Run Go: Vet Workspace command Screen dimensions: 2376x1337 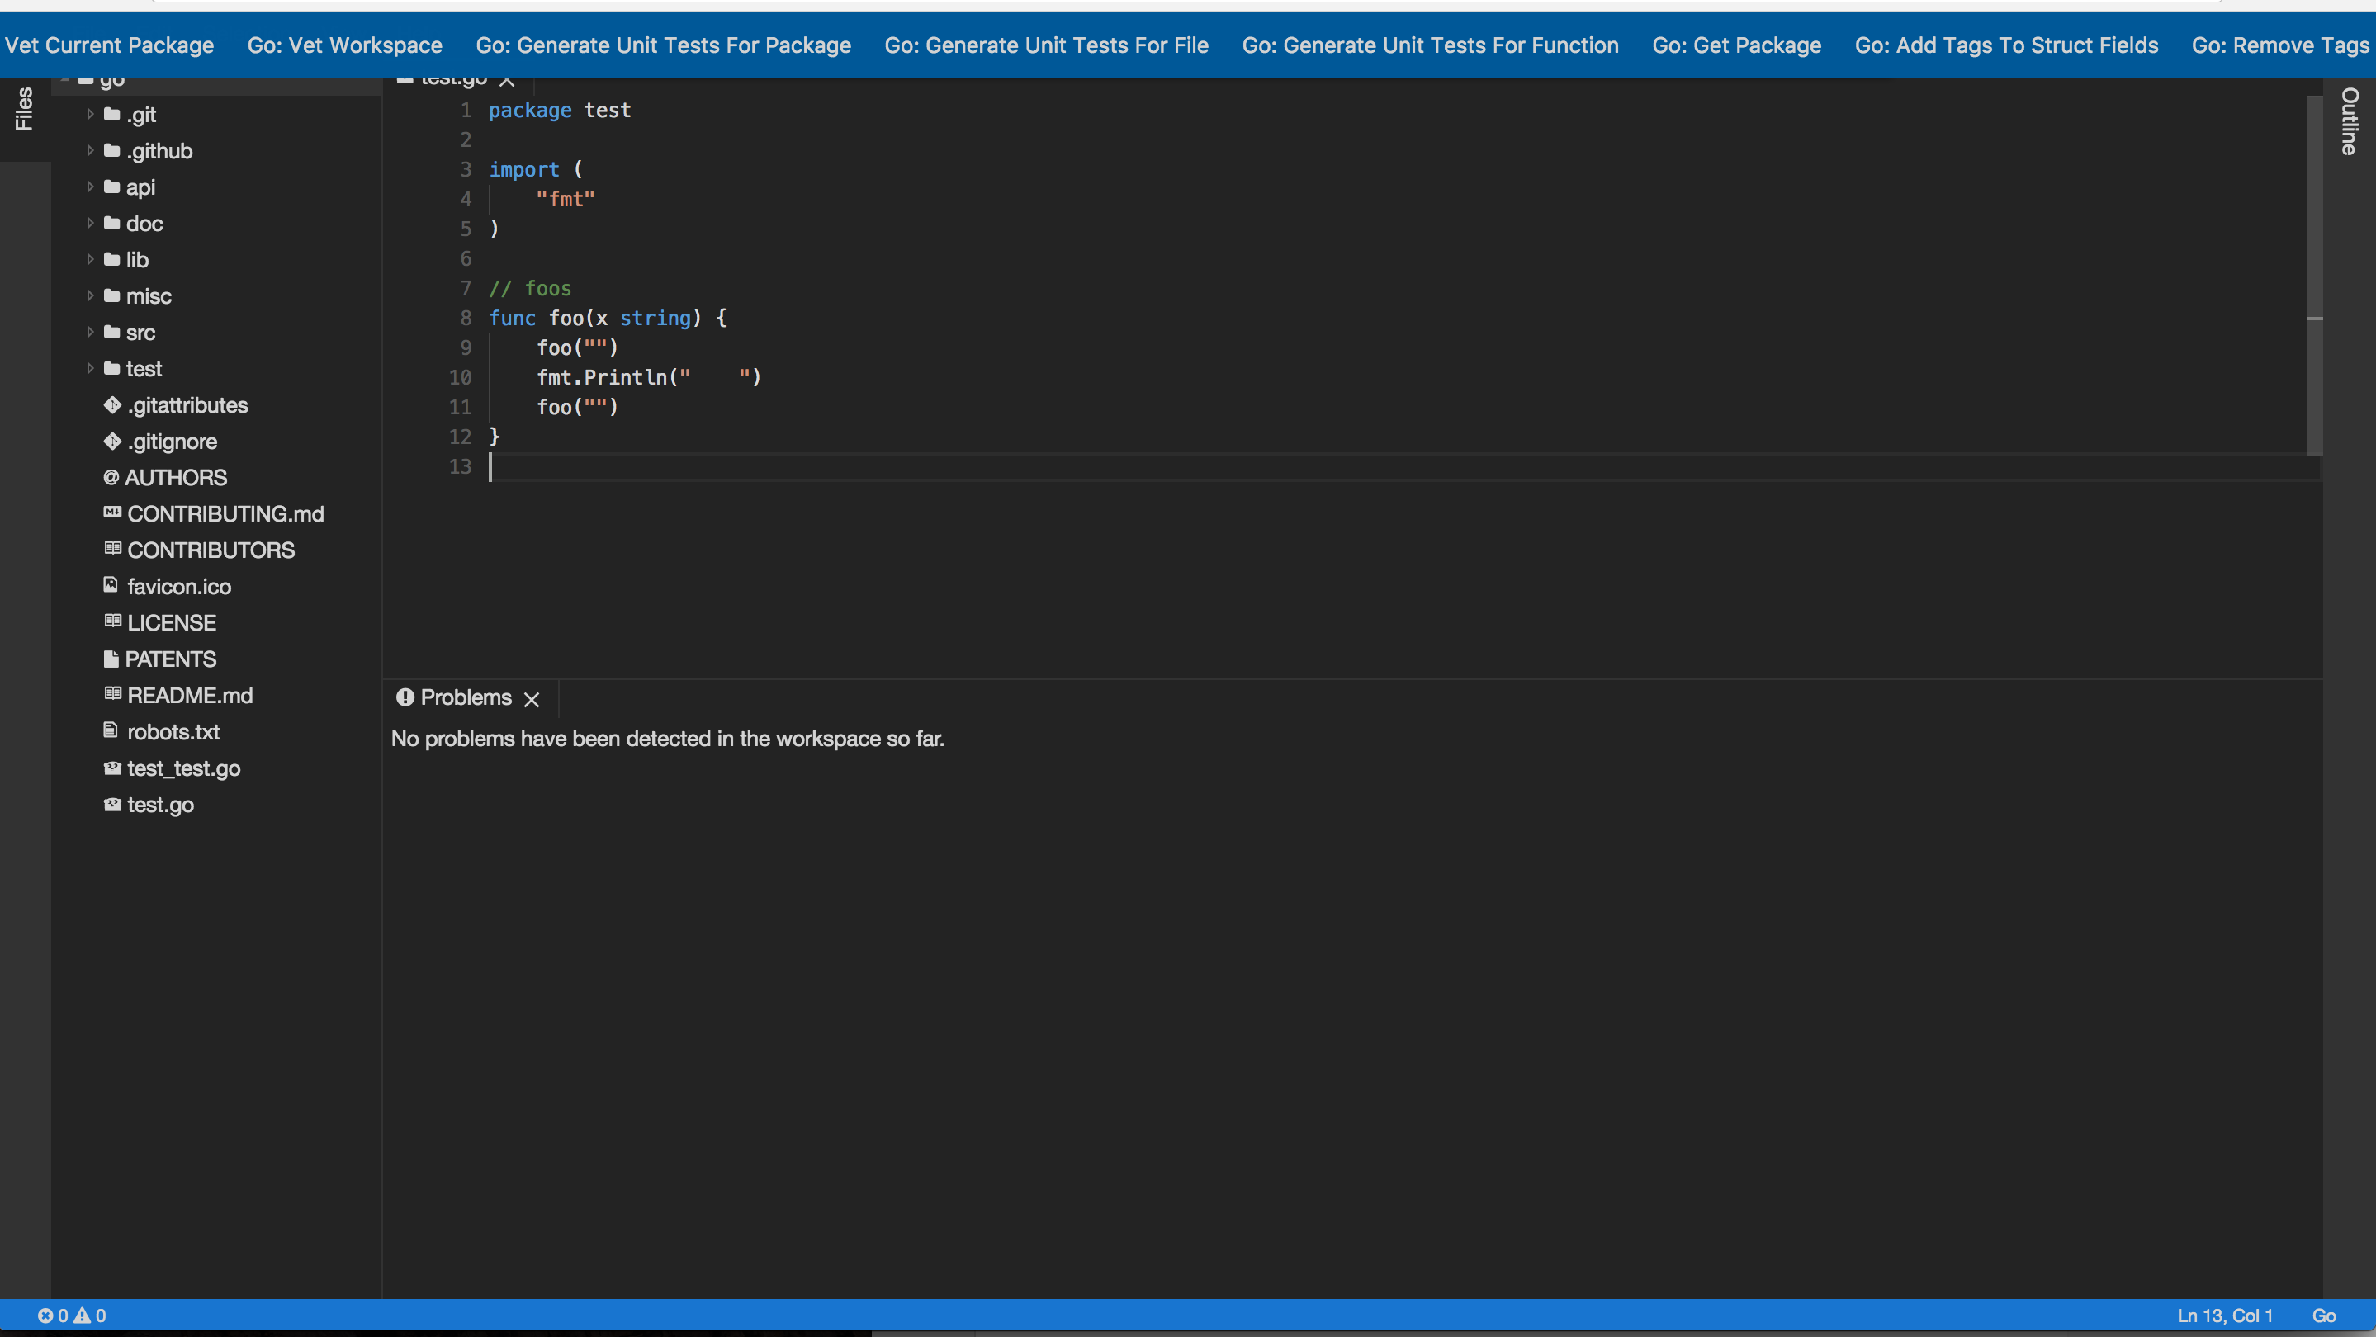[345, 45]
